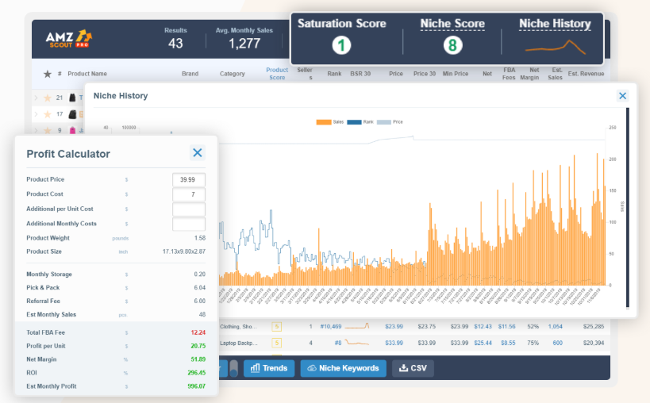This screenshot has height=403, width=650.
Task: Expand product row 17
Action: click(36, 114)
